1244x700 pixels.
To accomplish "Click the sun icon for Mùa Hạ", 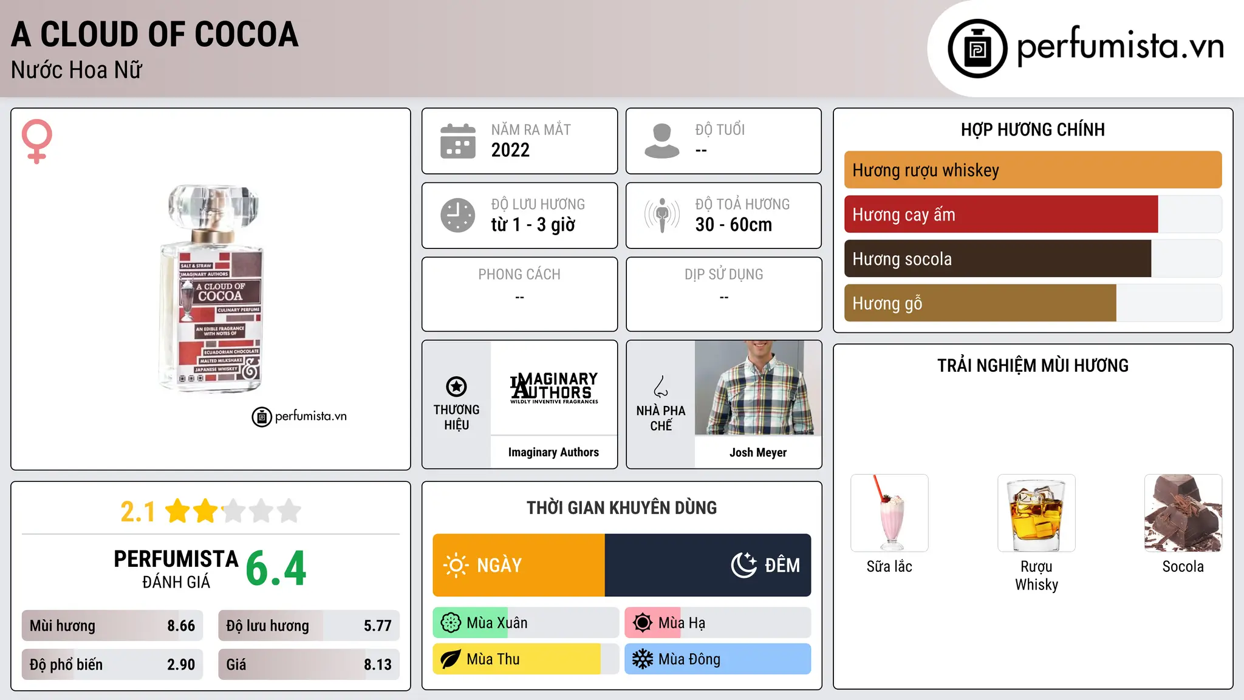I will (642, 623).
